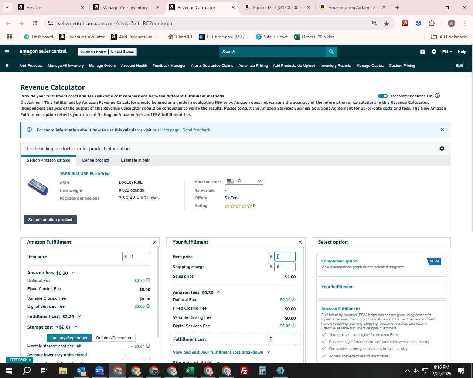Click Amazon Fulfillment Item price field
Viewport: 473px width, 378px height.
[139, 257]
